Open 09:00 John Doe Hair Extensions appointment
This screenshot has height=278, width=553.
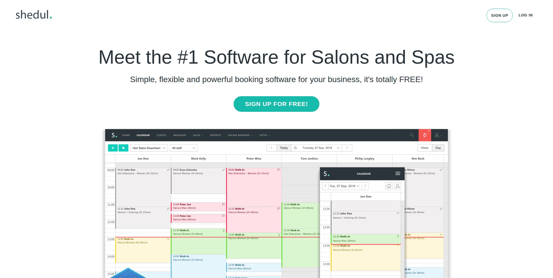pos(143,187)
